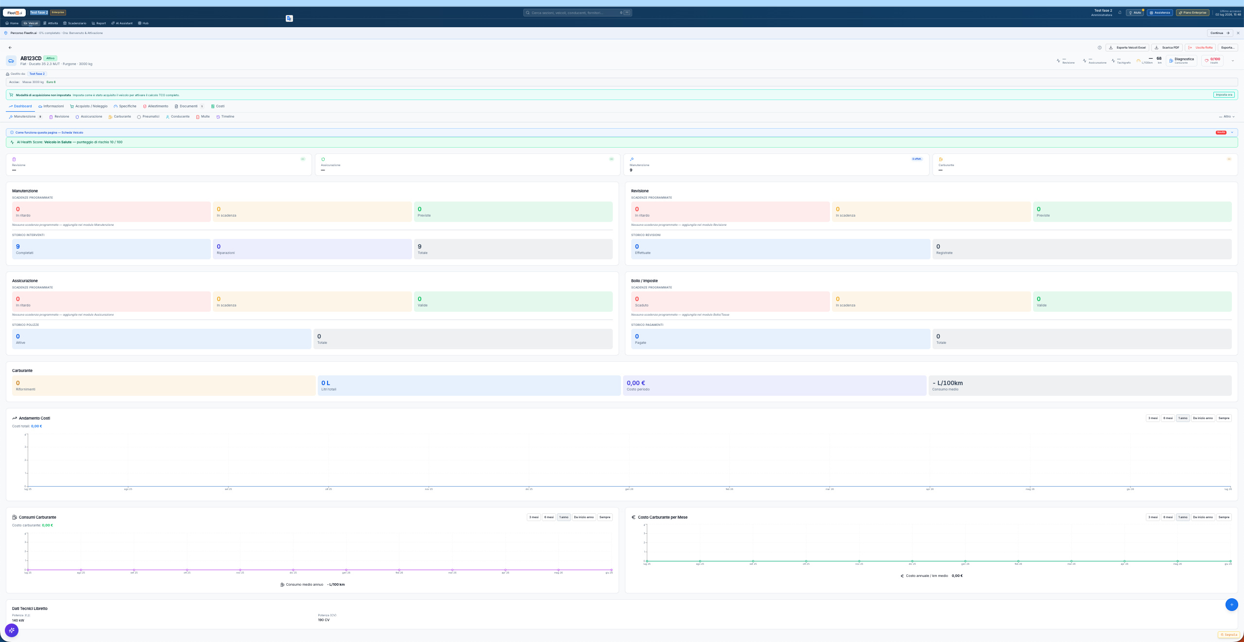Click the shopping cart icon in acquisition banner
The image size is (1244, 642).
(11, 95)
